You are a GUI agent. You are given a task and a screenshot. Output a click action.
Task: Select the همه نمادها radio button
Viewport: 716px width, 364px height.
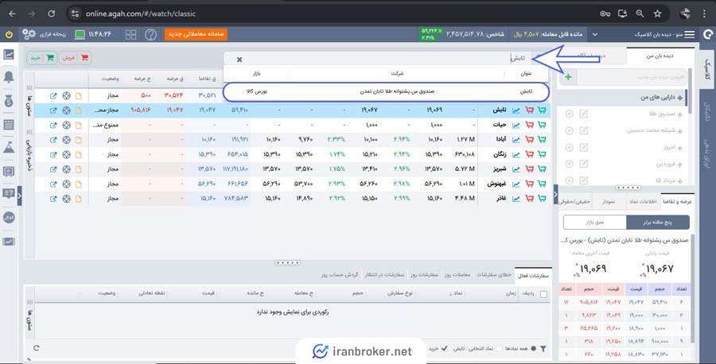533,348
